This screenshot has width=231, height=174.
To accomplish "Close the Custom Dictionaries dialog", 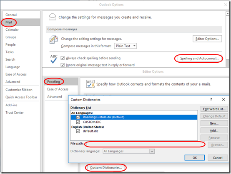I will (223, 100).
